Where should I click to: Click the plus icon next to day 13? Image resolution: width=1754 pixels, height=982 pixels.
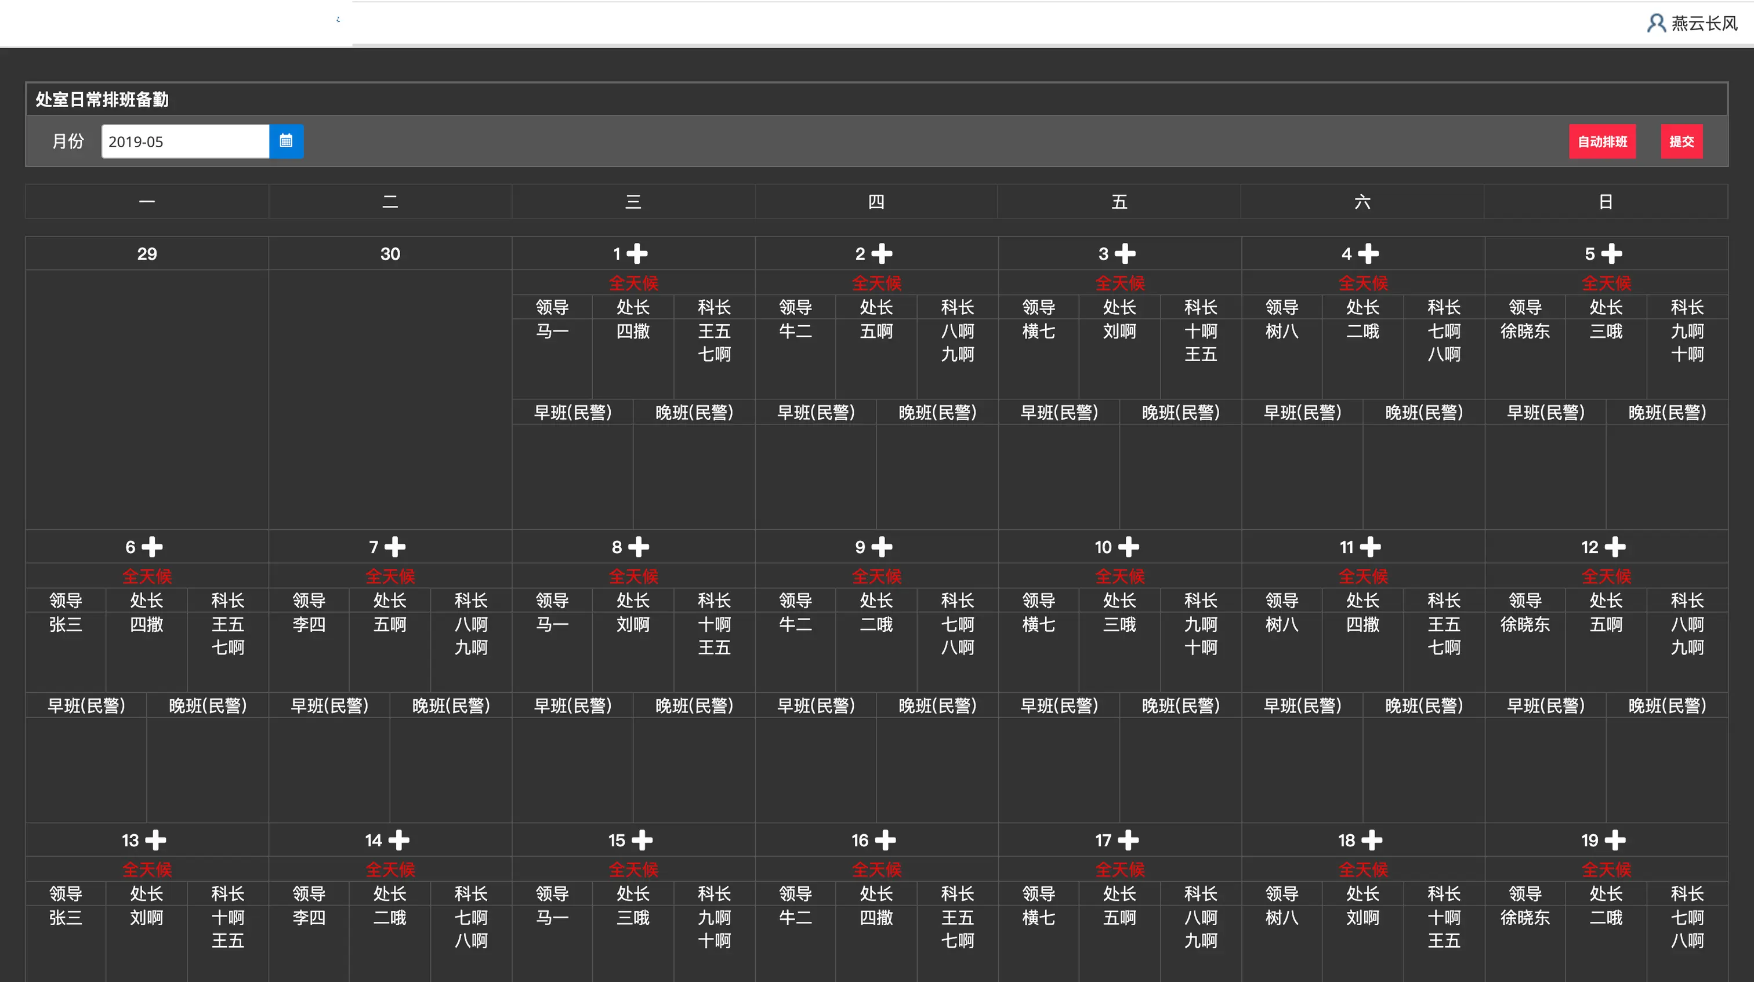pyautogui.click(x=155, y=841)
